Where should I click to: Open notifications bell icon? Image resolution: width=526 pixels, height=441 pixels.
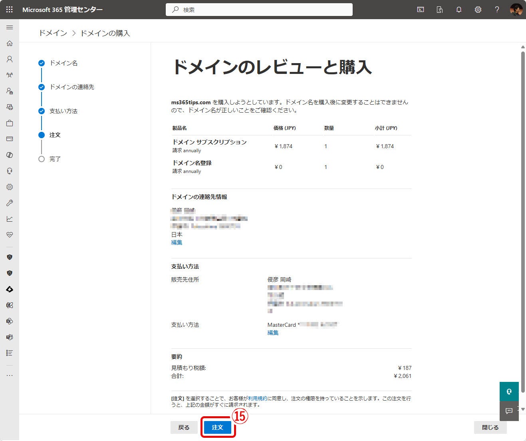click(459, 10)
